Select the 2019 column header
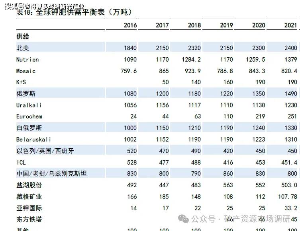 (227, 25)
